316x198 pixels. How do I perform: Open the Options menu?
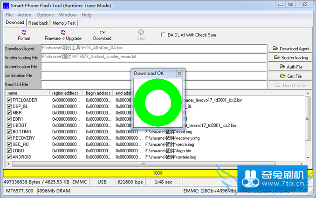pos(45,15)
